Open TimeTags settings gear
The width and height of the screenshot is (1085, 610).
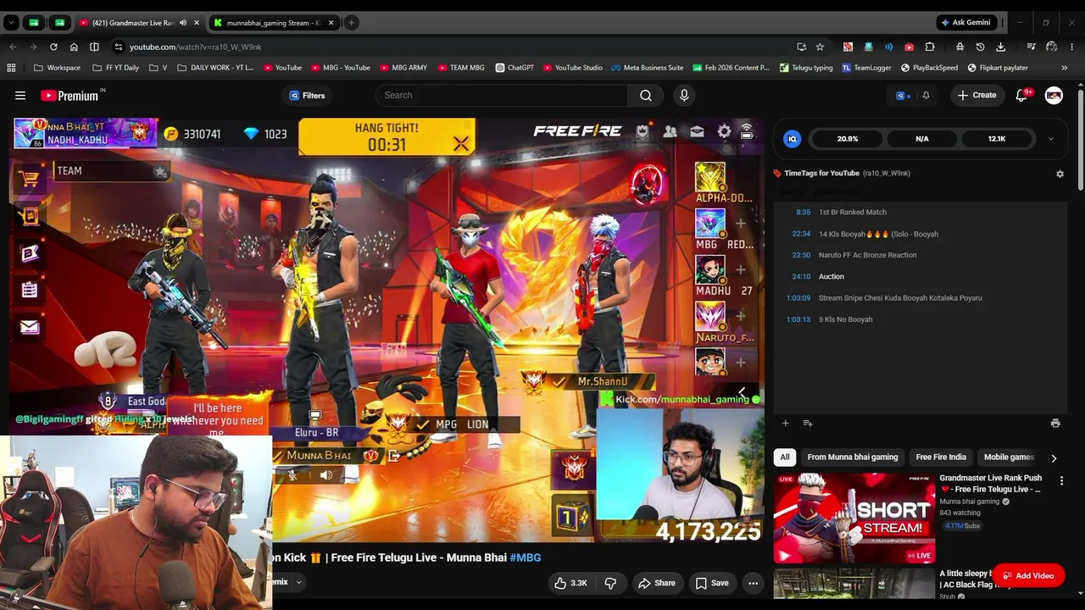(x=1060, y=174)
